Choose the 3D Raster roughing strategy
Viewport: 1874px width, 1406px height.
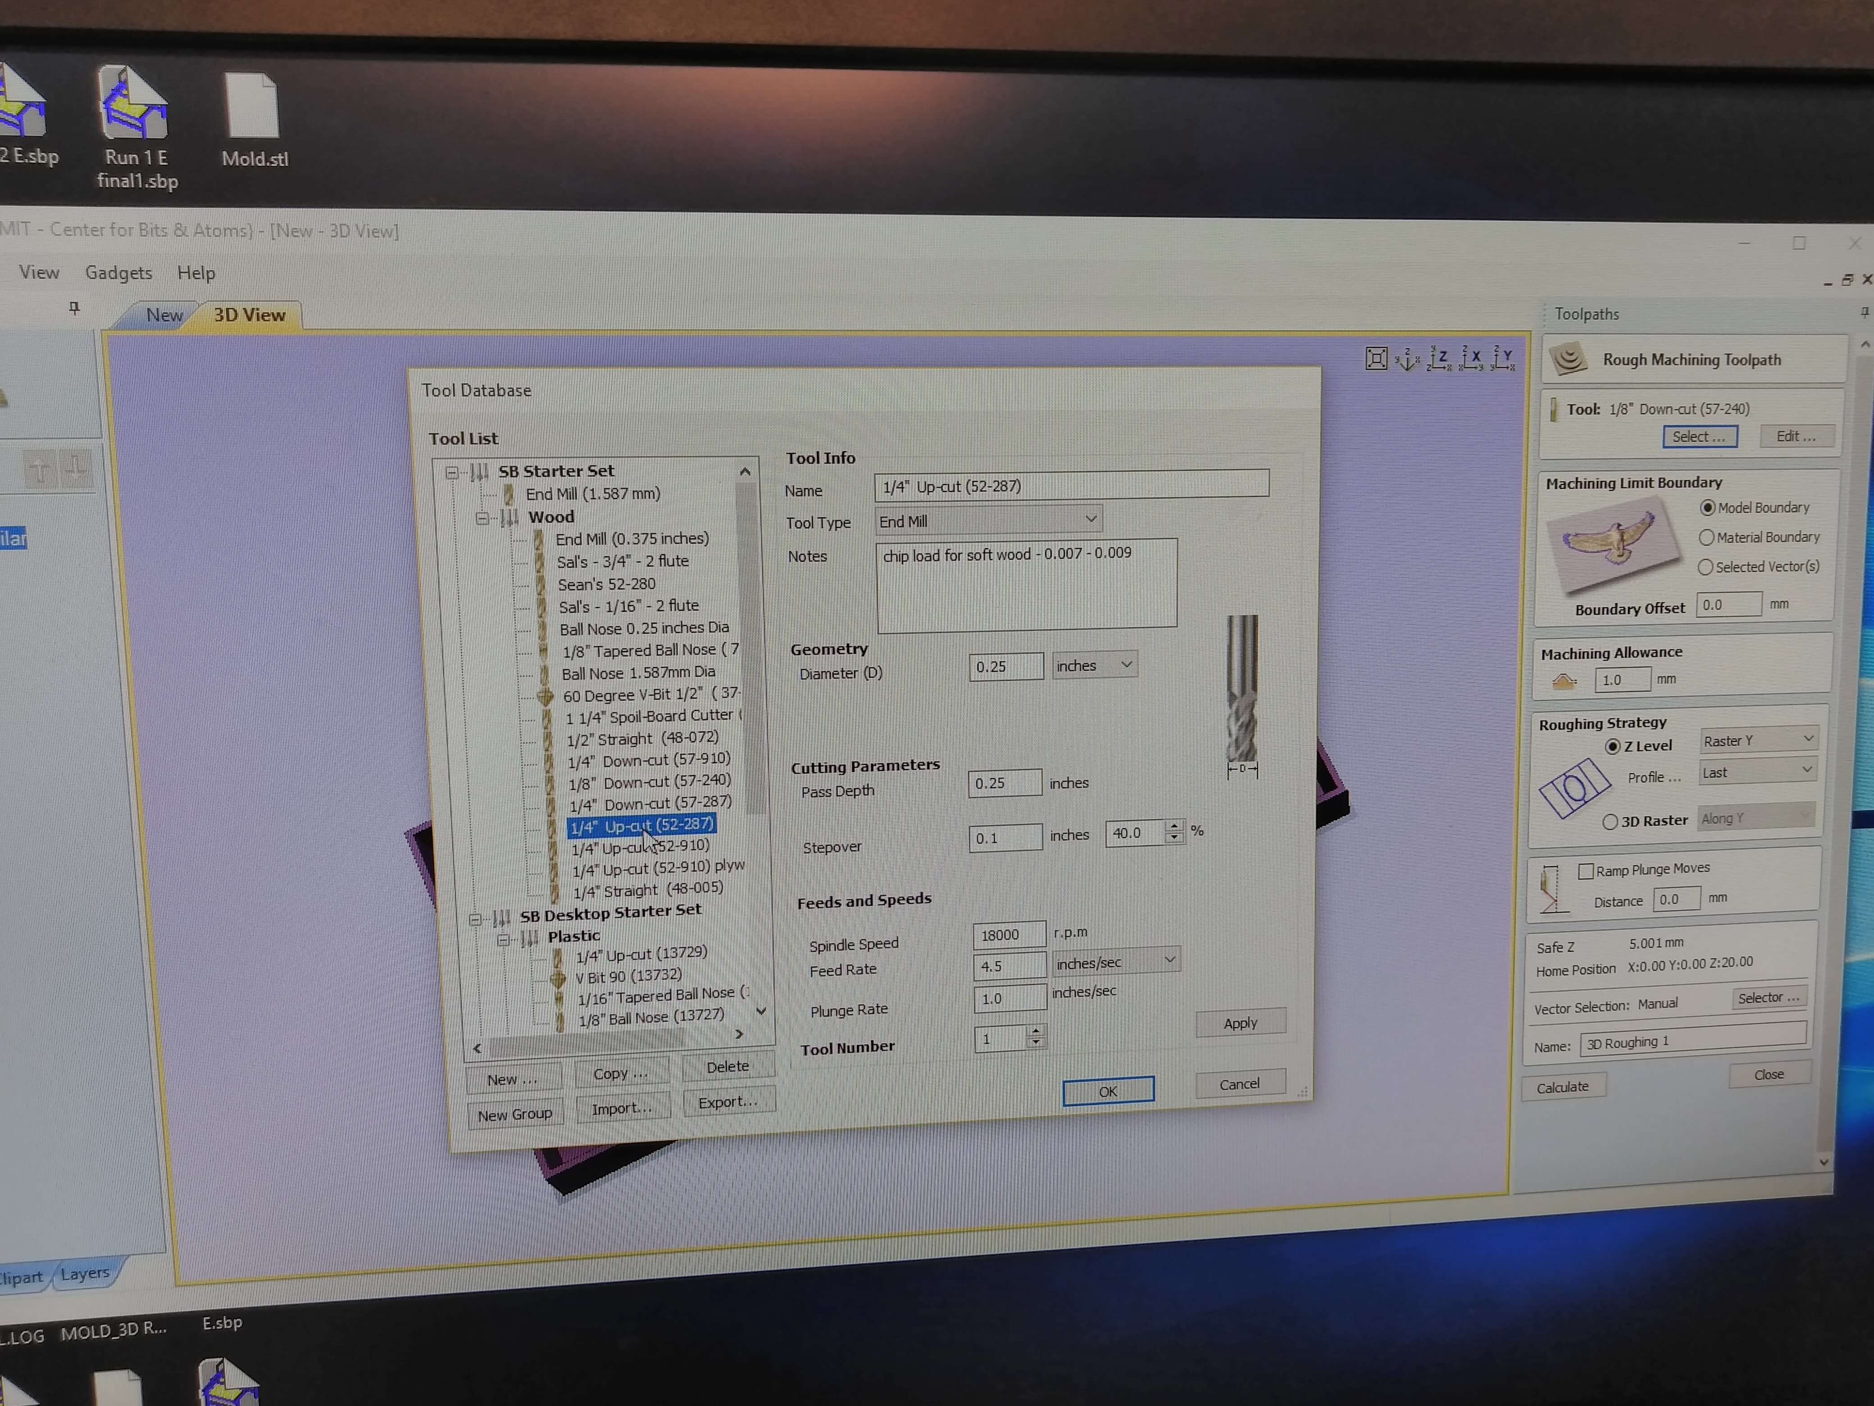coord(1610,821)
